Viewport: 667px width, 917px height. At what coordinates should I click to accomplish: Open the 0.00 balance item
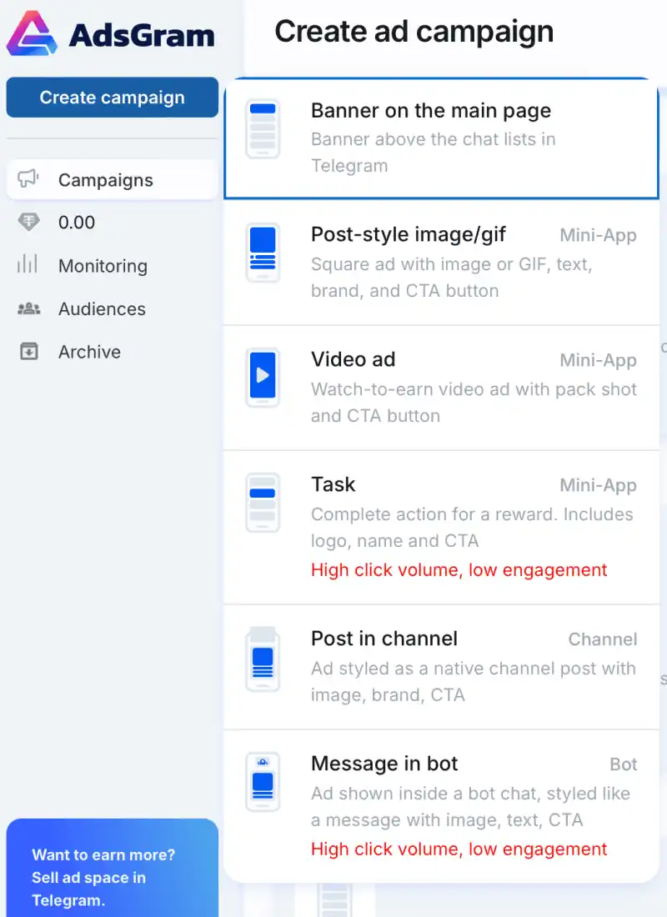tap(113, 223)
